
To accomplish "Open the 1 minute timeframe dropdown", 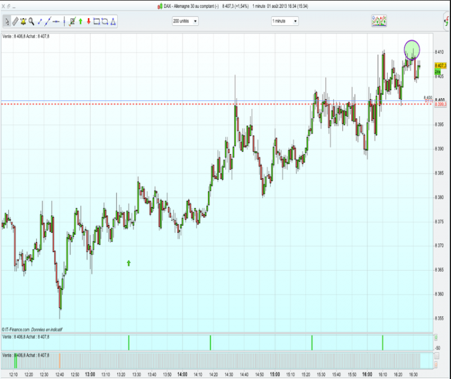I will pos(285,21).
